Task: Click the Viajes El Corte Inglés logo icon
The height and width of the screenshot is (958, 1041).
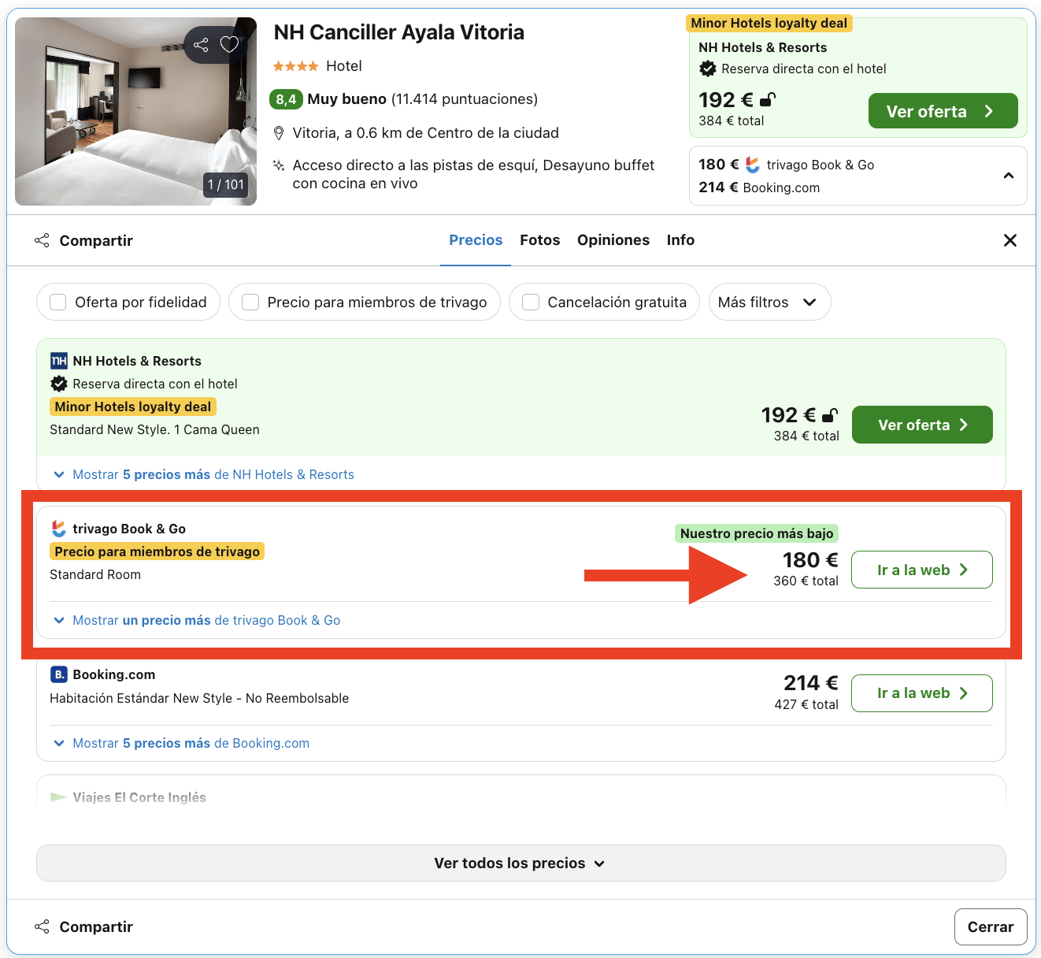Action: click(58, 797)
